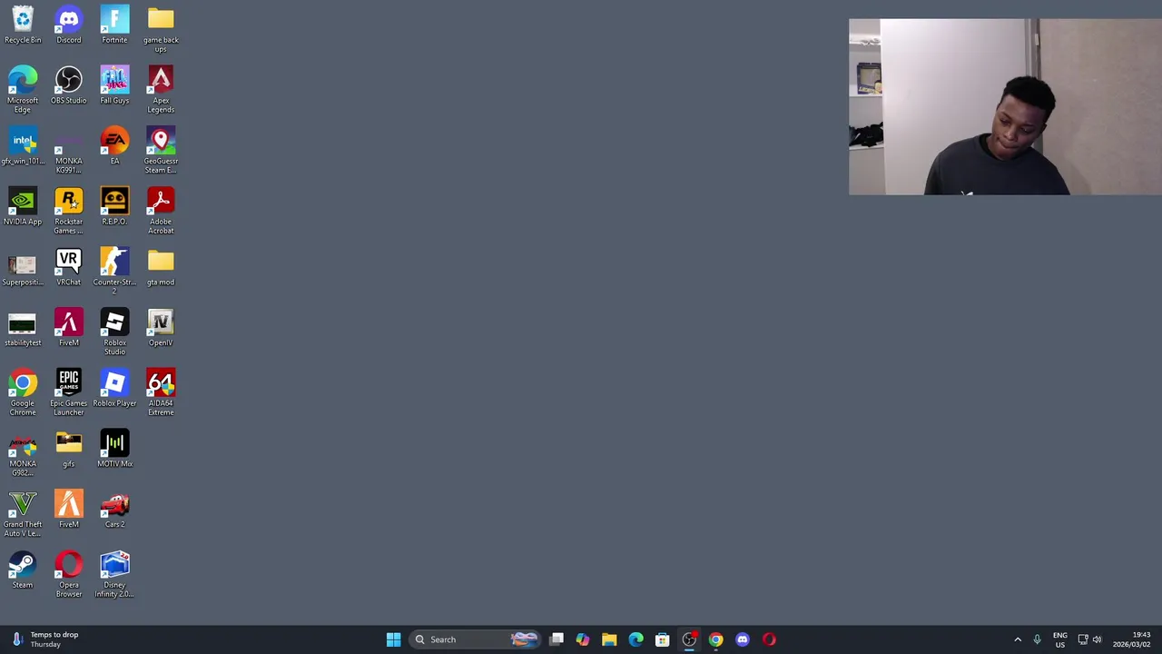Open the ENG US language switcher
Image resolution: width=1162 pixels, height=654 pixels.
coord(1060,639)
